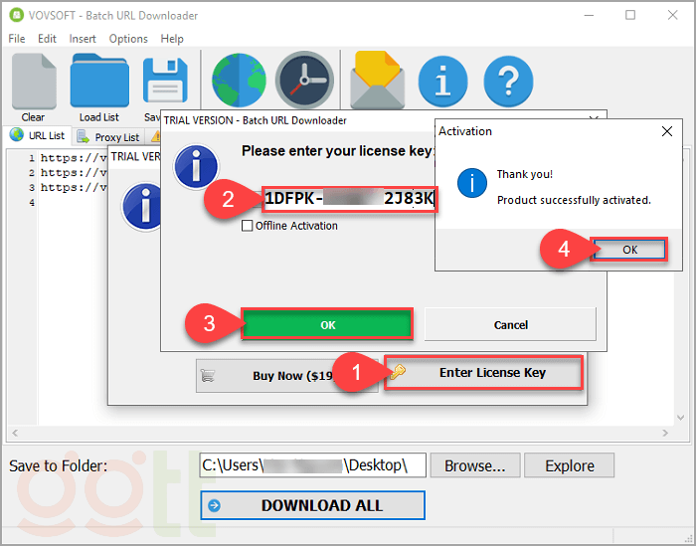Open the clock scheduler icon
The width and height of the screenshot is (696, 546).
pyautogui.click(x=304, y=82)
